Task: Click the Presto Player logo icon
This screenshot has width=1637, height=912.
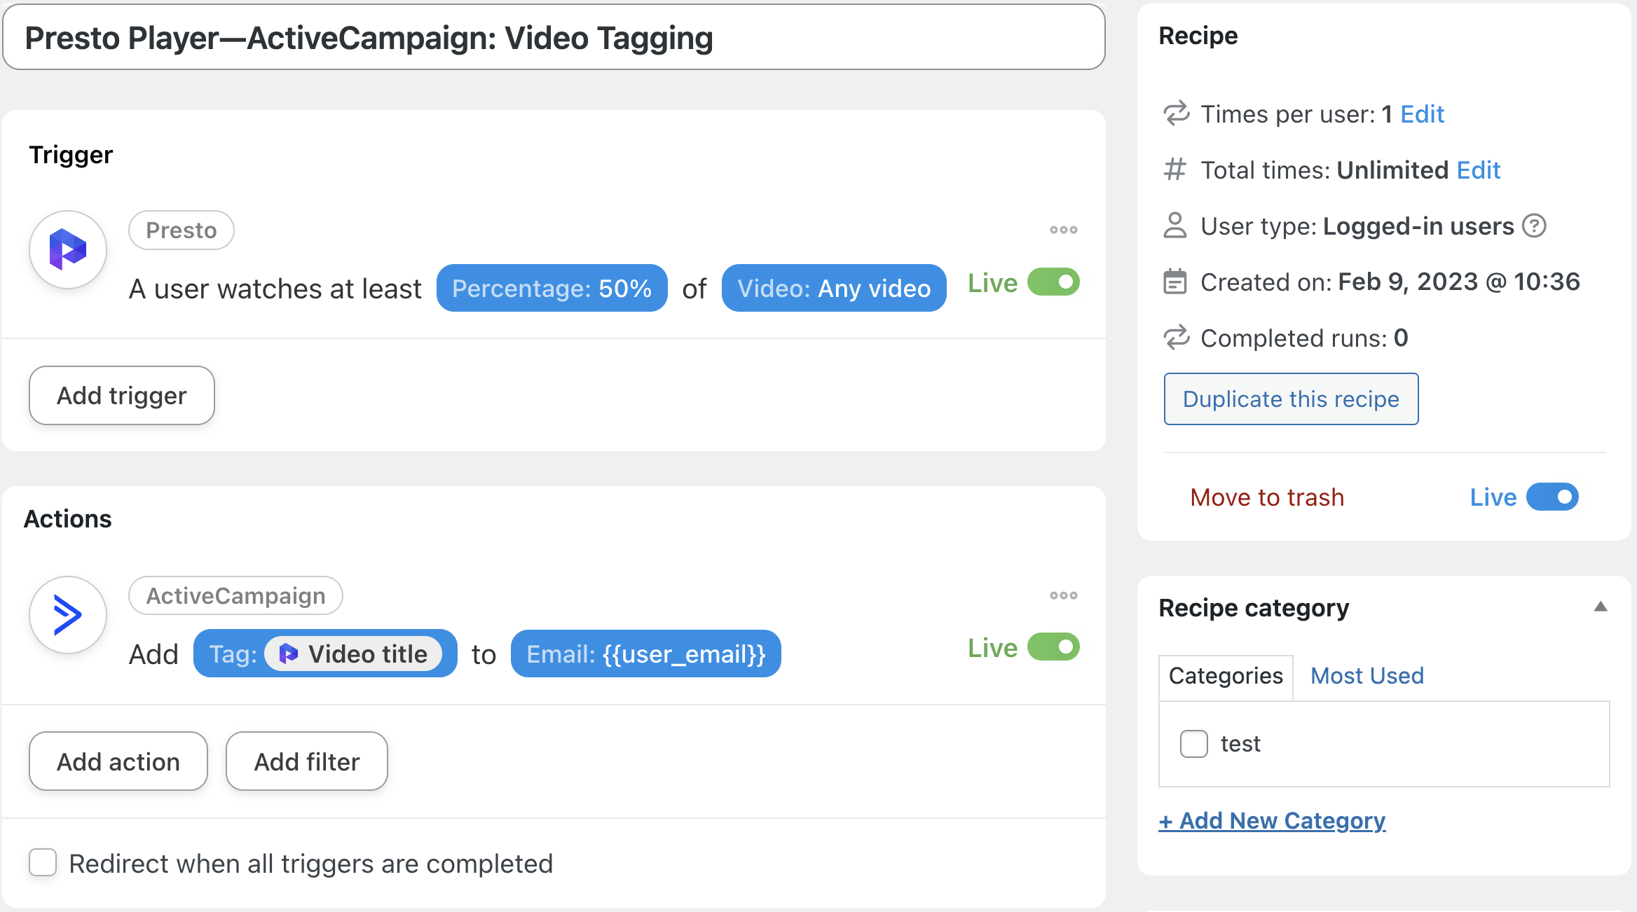Action: [x=68, y=249]
